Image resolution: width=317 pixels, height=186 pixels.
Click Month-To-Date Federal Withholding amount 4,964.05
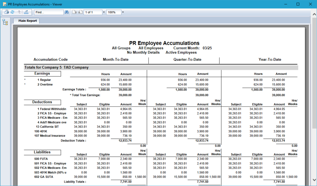point(126,109)
